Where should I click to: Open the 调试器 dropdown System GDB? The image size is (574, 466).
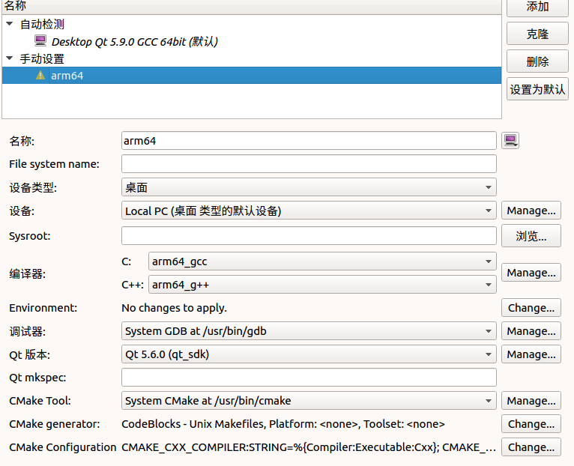[309, 331]
